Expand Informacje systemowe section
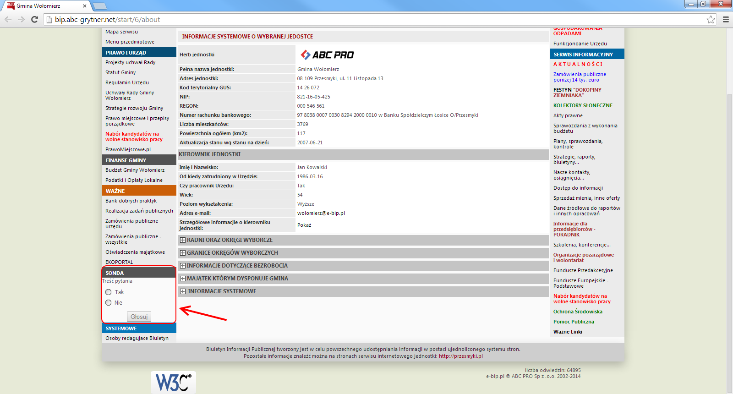The width and height of the screenshot is (733, 394). tap(183, 291)
